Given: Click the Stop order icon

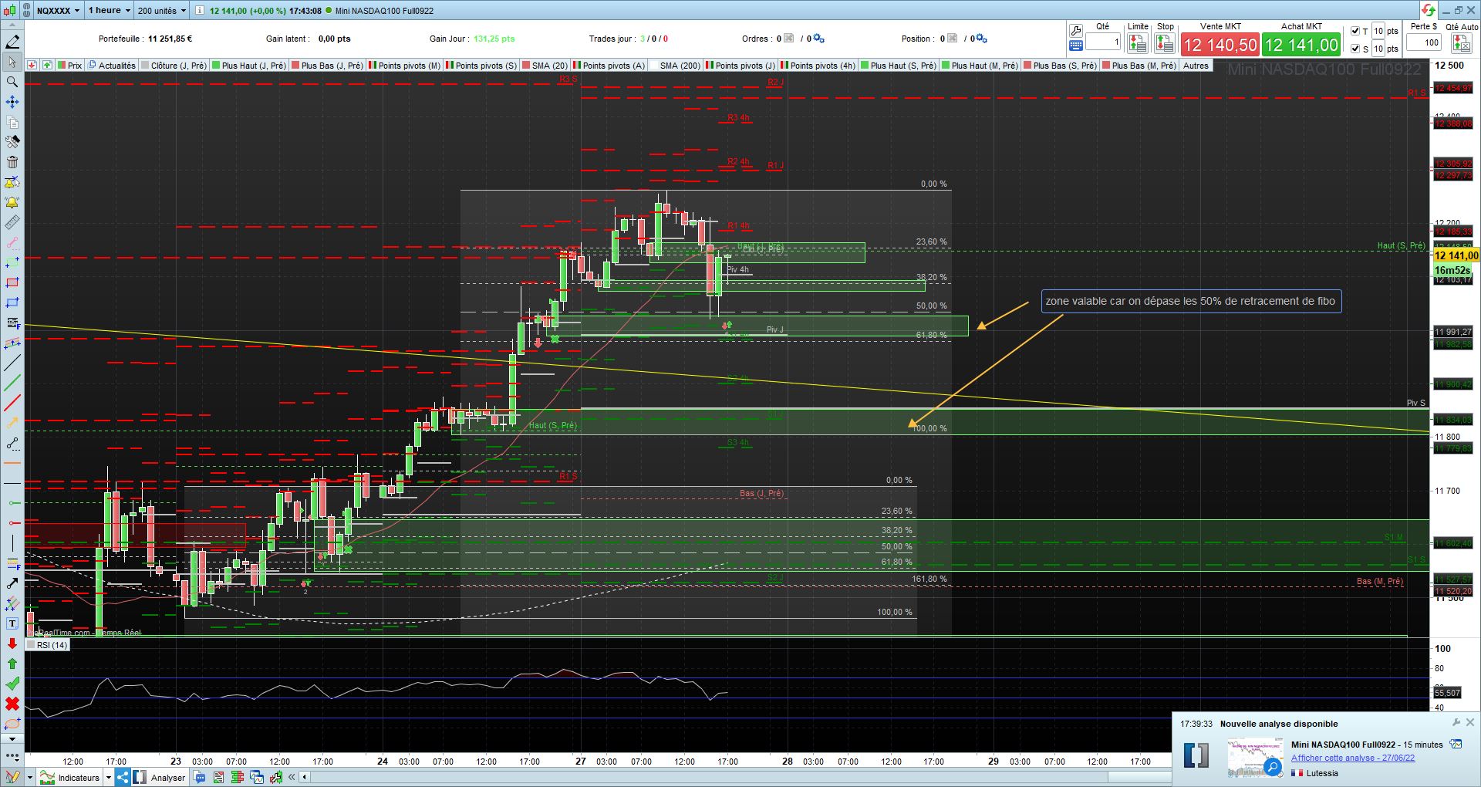Looking at the screenshot, I should pos(1165,44).
